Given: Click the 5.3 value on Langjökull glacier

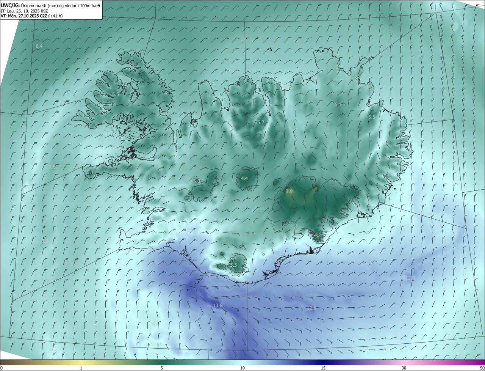Looking at the screenshot, I should [197, 181].
